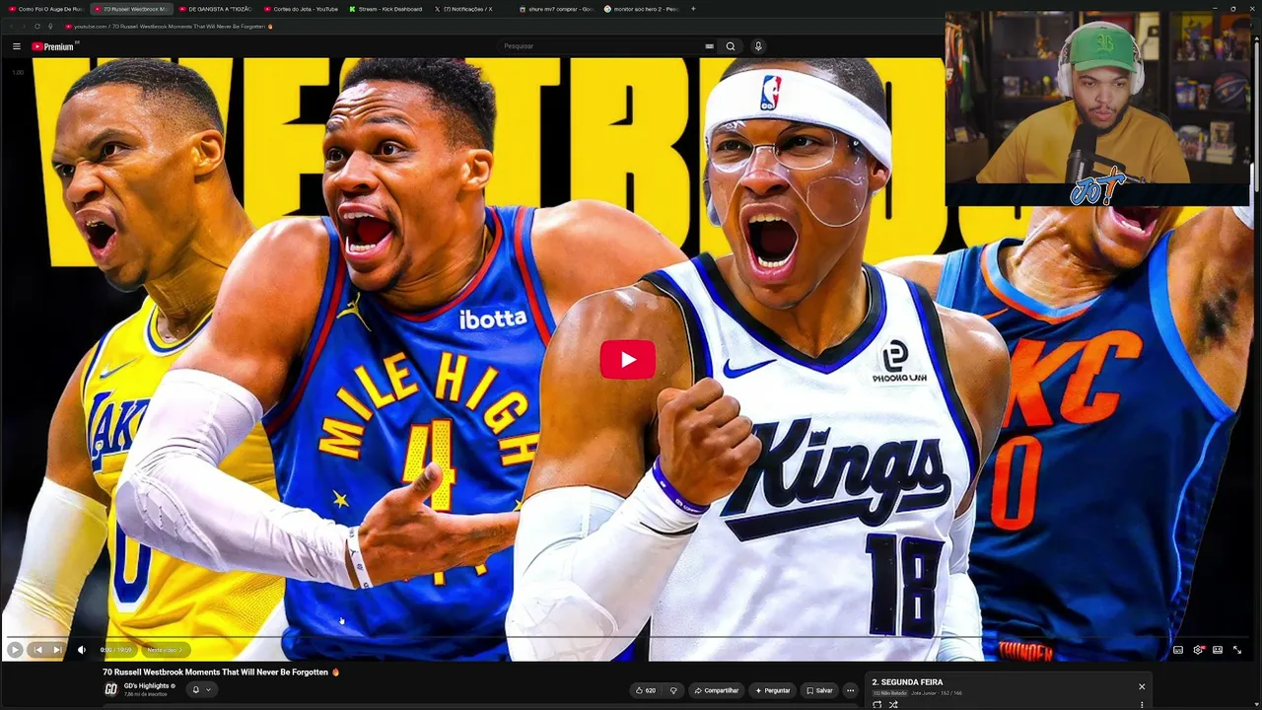
Task: Like the video with 620 likes
Action: [646, 690]
